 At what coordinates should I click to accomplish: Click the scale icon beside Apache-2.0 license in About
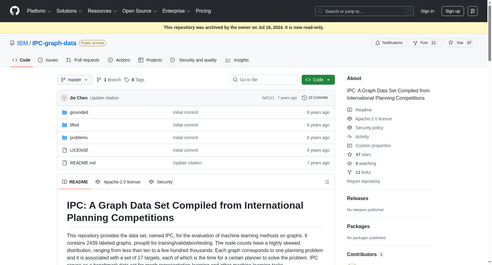[x=350, y=119]
